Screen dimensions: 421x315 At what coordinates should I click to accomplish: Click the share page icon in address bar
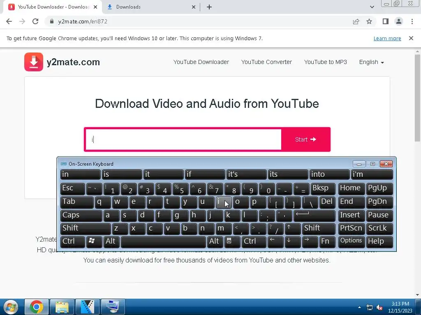pyautogui.click(x=356, y=21)
